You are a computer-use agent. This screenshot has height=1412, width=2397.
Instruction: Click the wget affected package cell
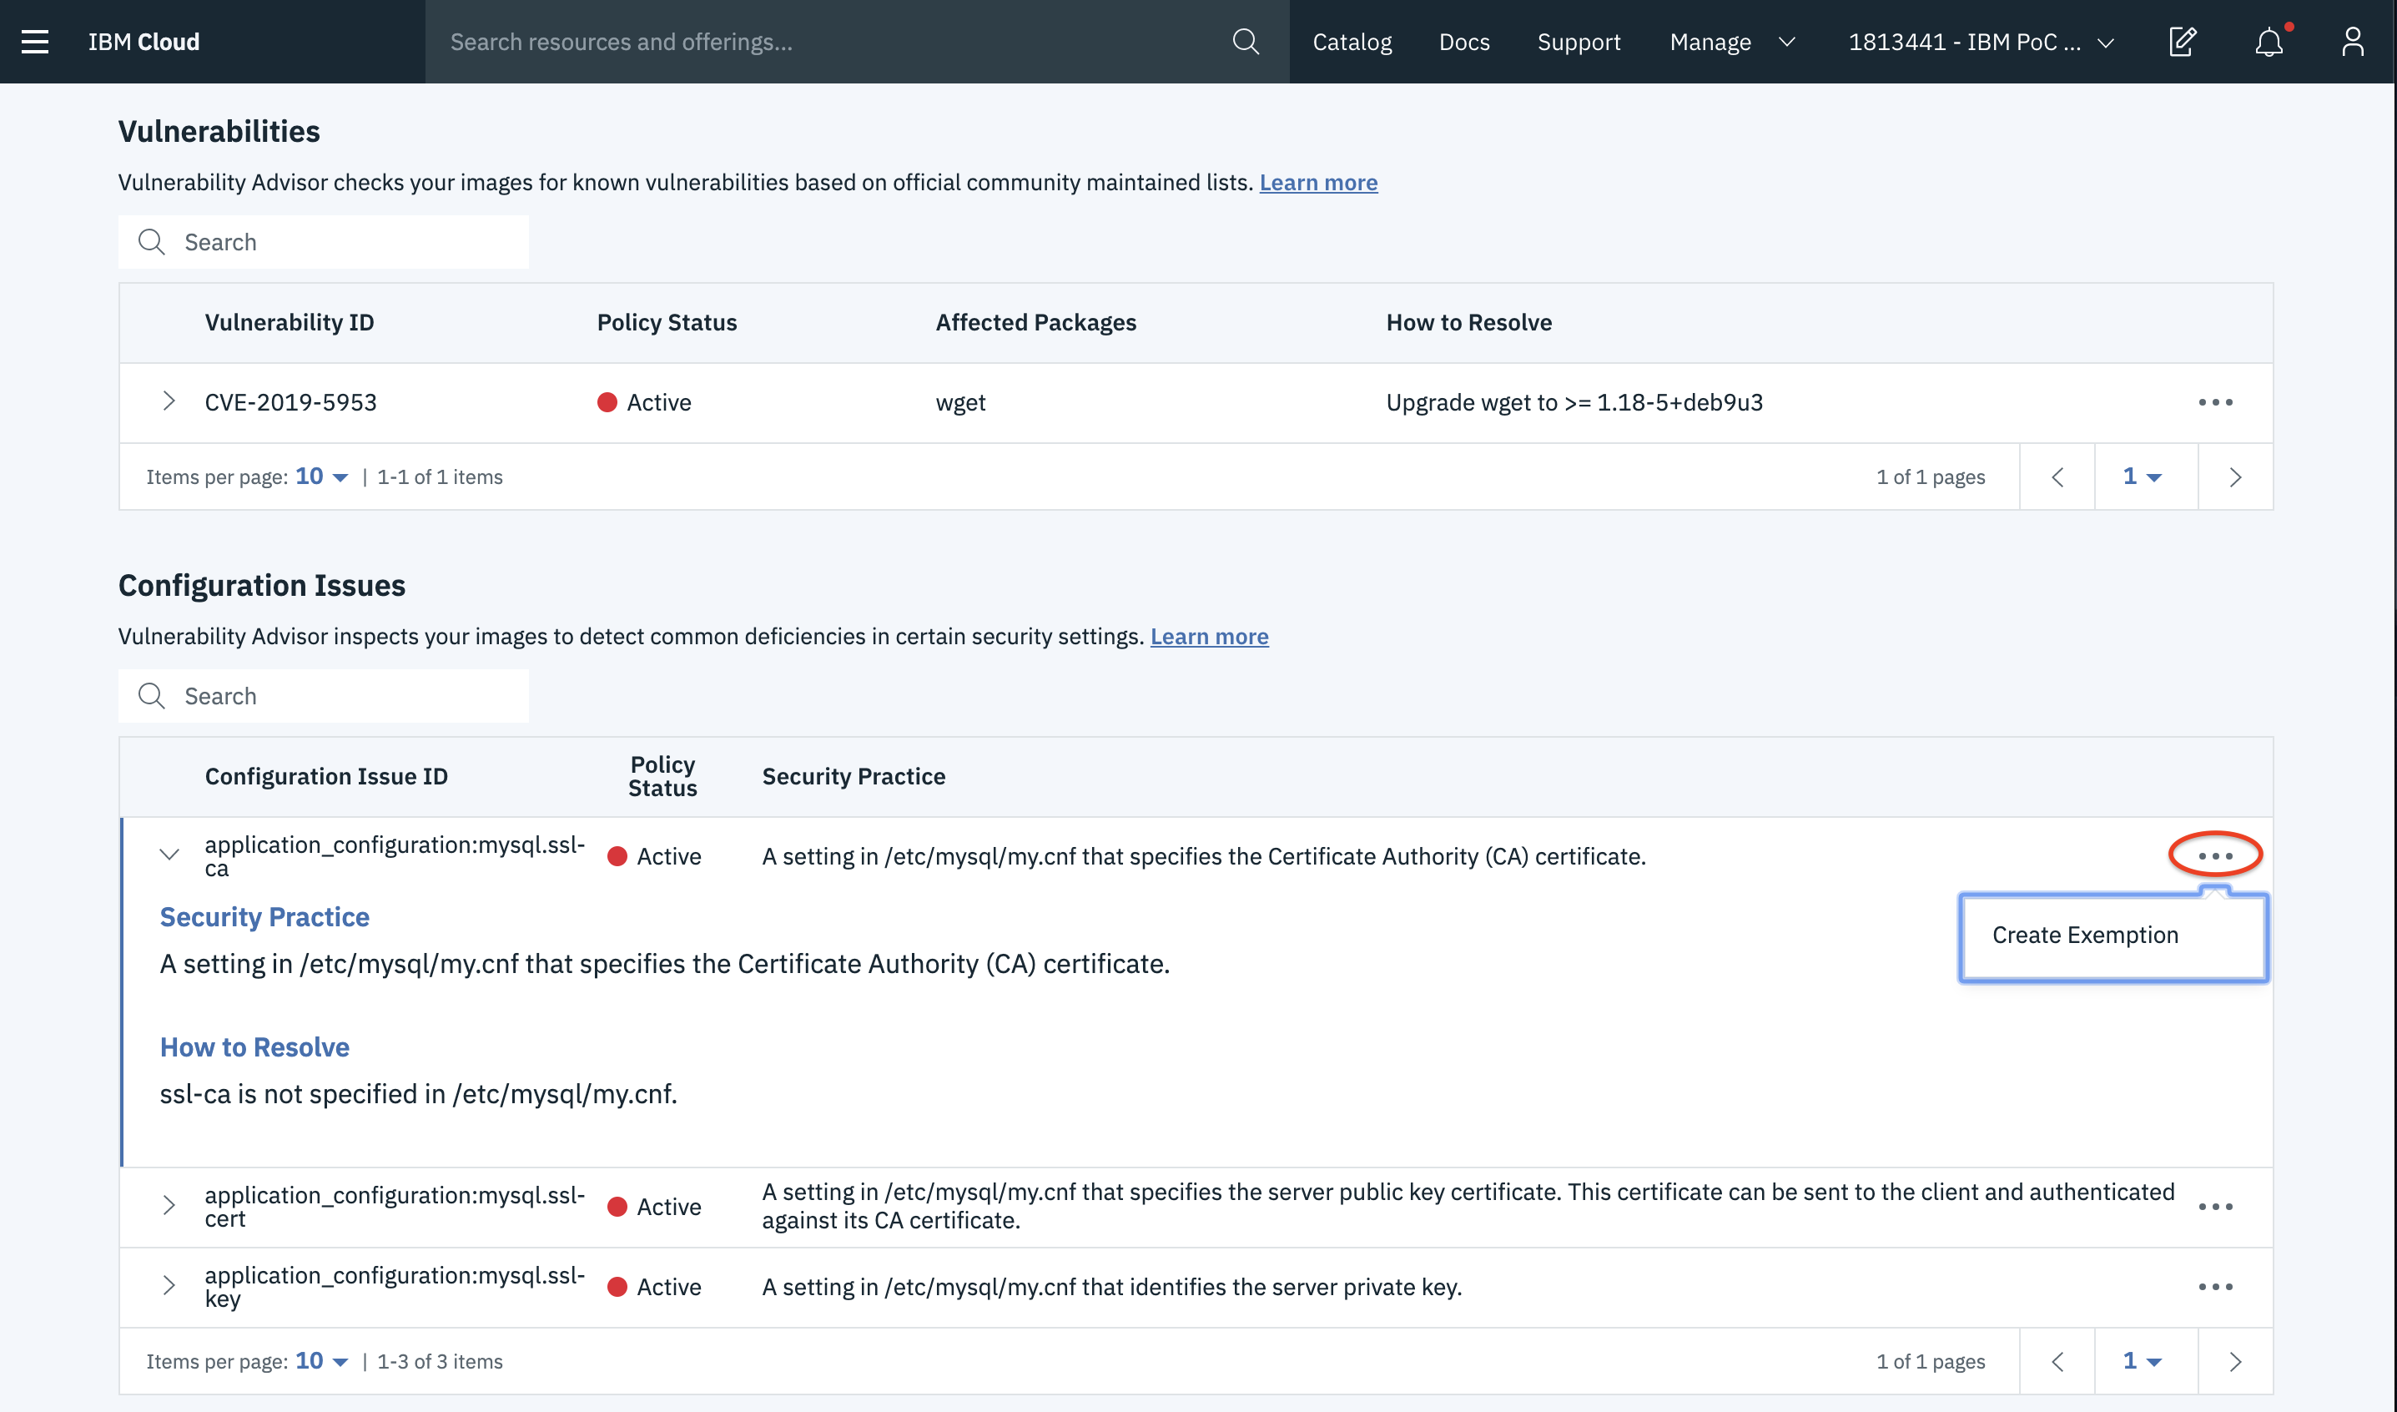click(960, 402)
